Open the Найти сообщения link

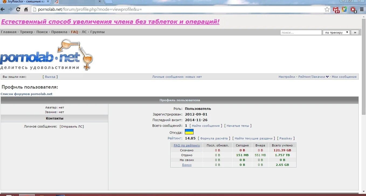pos(206,126)
